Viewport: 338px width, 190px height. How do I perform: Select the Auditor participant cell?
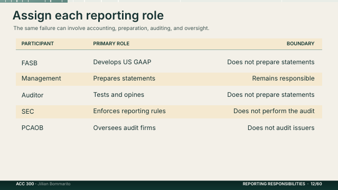32,95
